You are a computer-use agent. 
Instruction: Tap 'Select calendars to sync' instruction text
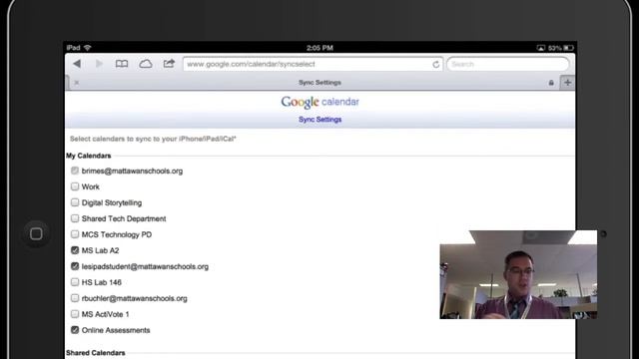153,139
